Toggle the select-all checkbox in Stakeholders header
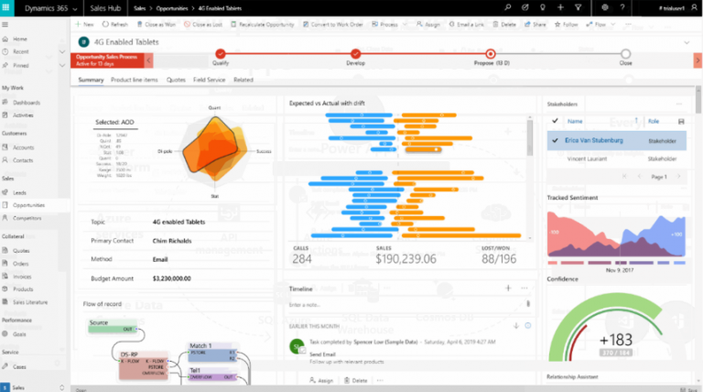This screenshot has width=703, height=392. (x=556, y=121)
